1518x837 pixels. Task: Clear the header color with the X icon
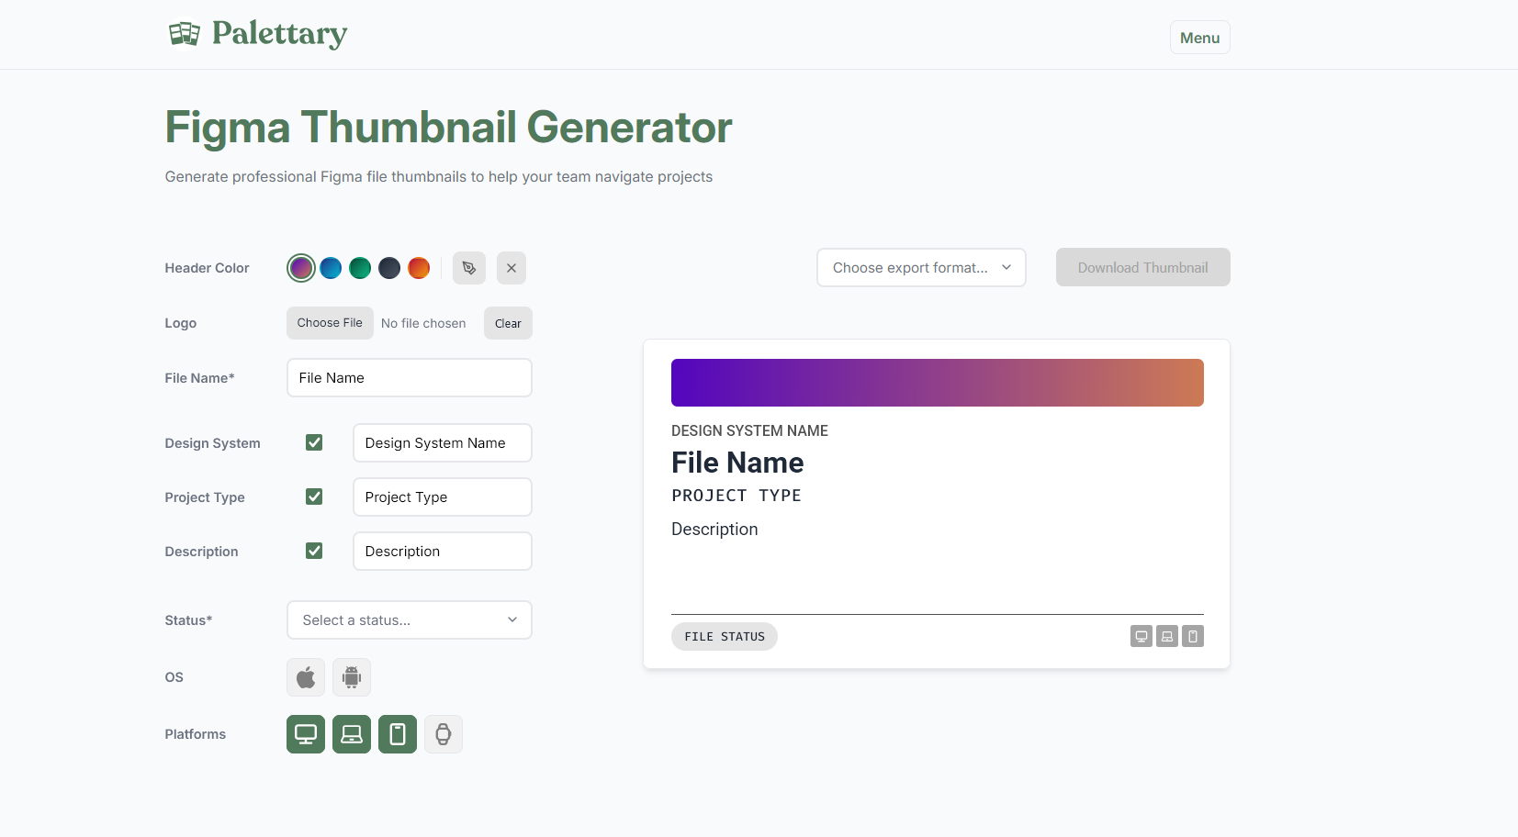pos(512,267)
